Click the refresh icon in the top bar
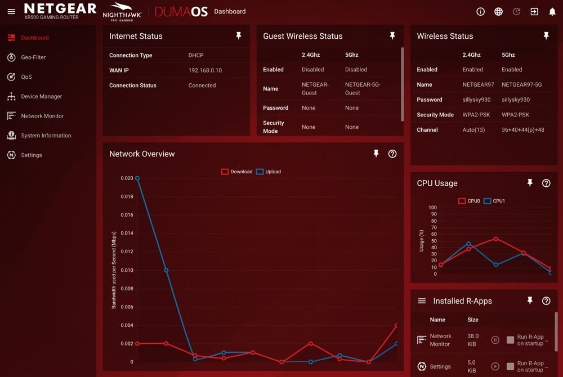 [516, 11]
